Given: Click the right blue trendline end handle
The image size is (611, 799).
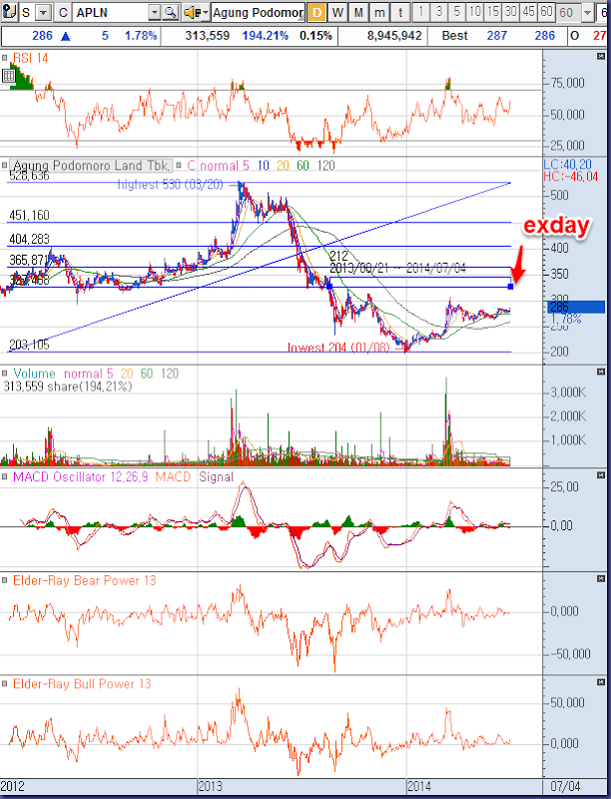Looking at the screenshot, I should (511, 287).
